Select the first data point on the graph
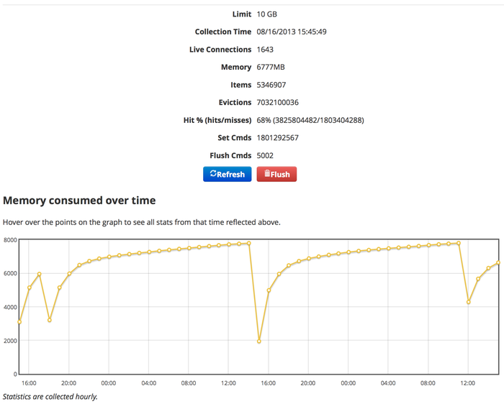This screenshot has width=504, height=404. [x=19, y=322]
